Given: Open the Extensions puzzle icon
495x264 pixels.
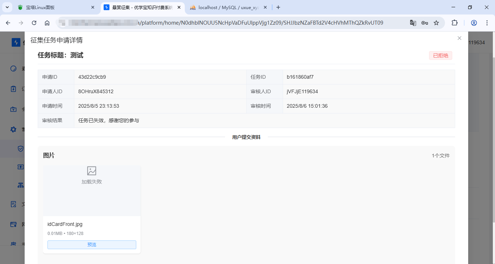Looking at the screenshot, I should [454, 23].
